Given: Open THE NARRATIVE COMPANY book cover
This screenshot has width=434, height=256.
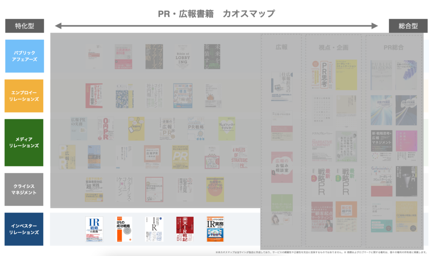Looking at the screenshot, I should tap(322, 146).
